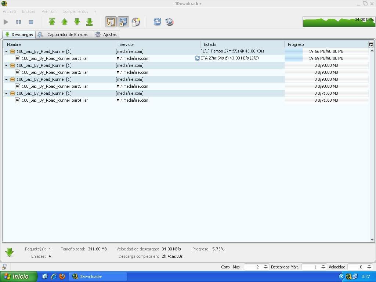
Task: Adjust the Velocidad stepper arrows
Action: coord(369,267)
